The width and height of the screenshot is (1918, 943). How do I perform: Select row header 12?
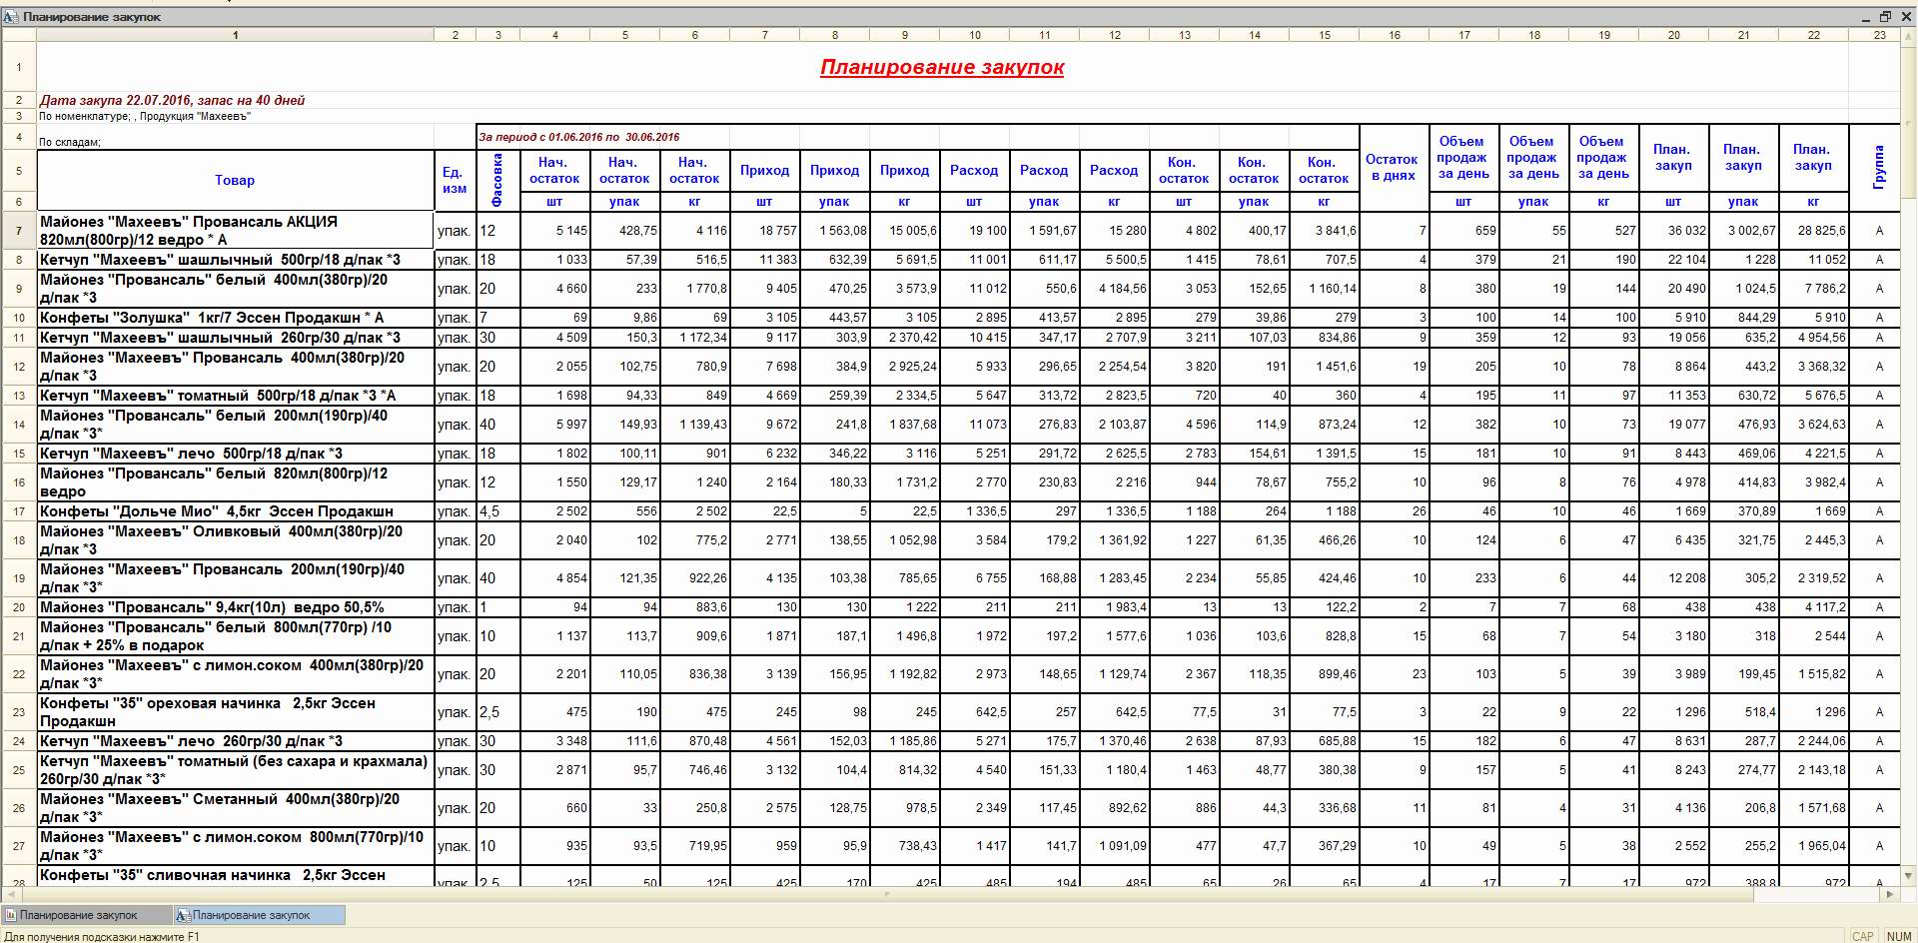tap(19, 367)
